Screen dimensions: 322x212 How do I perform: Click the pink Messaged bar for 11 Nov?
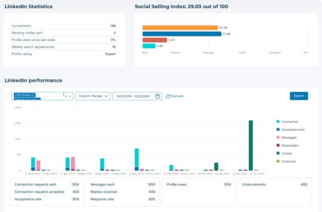pyautogui.click(x=73, y=163)
